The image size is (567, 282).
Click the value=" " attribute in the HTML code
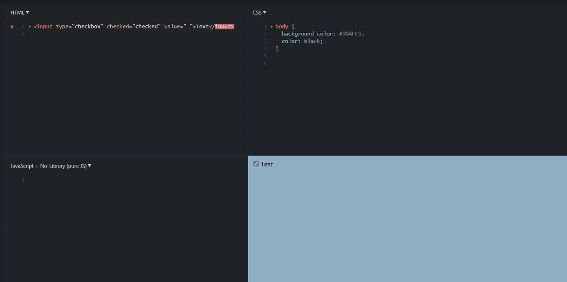coord(178,27)
